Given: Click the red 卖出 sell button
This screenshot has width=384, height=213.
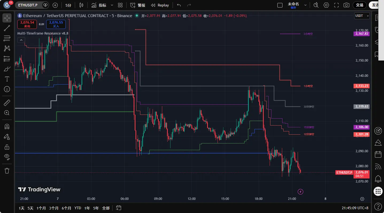Looking at the screenshot, I should click(x=27, y=24).
